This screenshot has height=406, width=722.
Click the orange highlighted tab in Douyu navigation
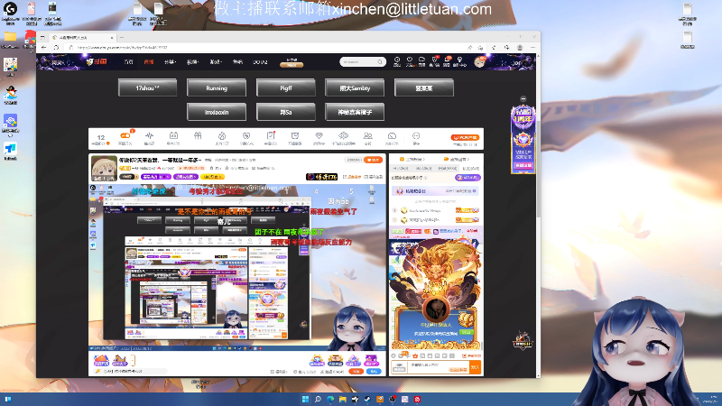148,61
